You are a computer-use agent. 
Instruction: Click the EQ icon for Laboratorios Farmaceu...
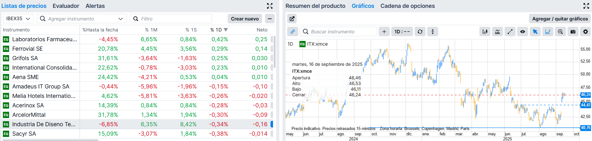(6, 39)
